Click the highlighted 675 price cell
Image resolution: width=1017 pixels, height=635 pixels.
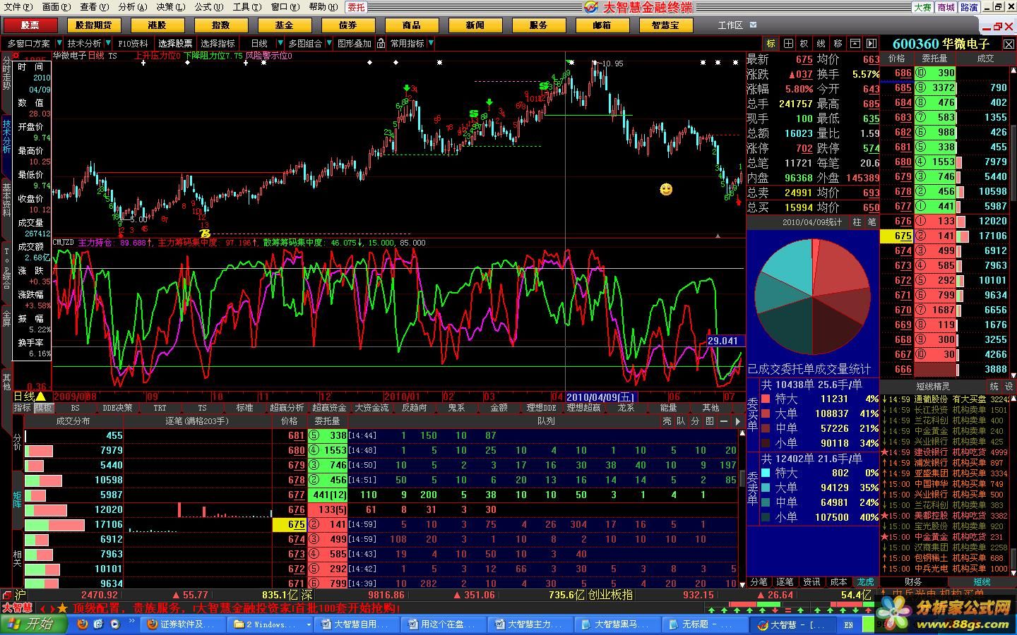(x=896, y=236)
